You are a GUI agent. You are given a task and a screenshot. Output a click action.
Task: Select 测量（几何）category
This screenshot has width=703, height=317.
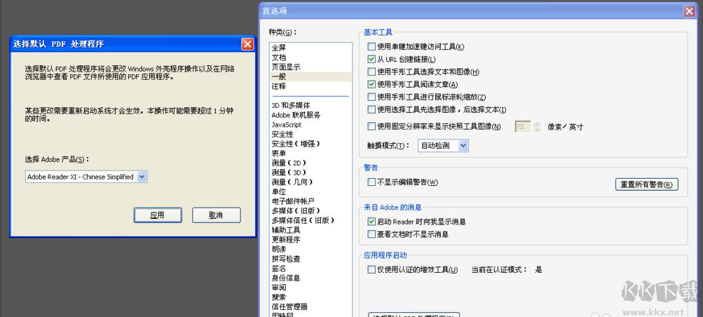click(x=292, y=182)
